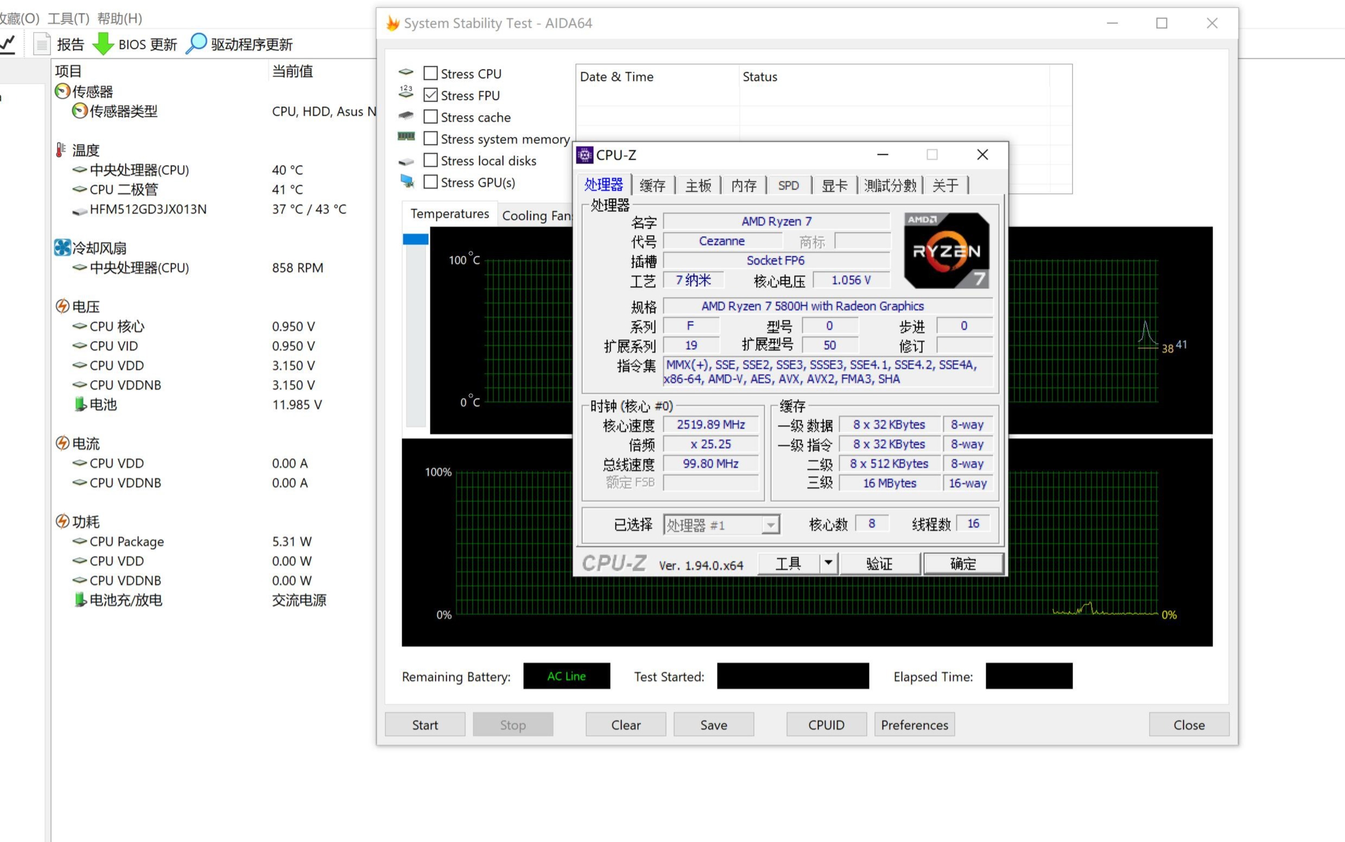This screenshot has width=1345, height=842.
Task: Enable Stress local disks checkbox
Action: click(430, 160)
